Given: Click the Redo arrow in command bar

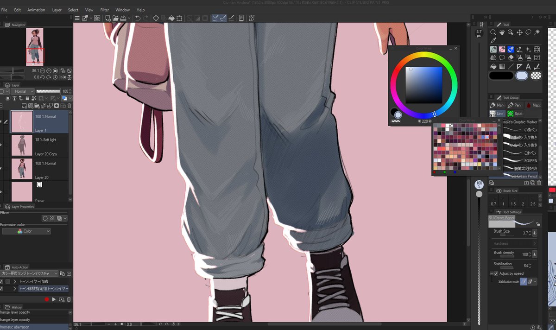Looking at the screenshot, I should click(146, 18).
